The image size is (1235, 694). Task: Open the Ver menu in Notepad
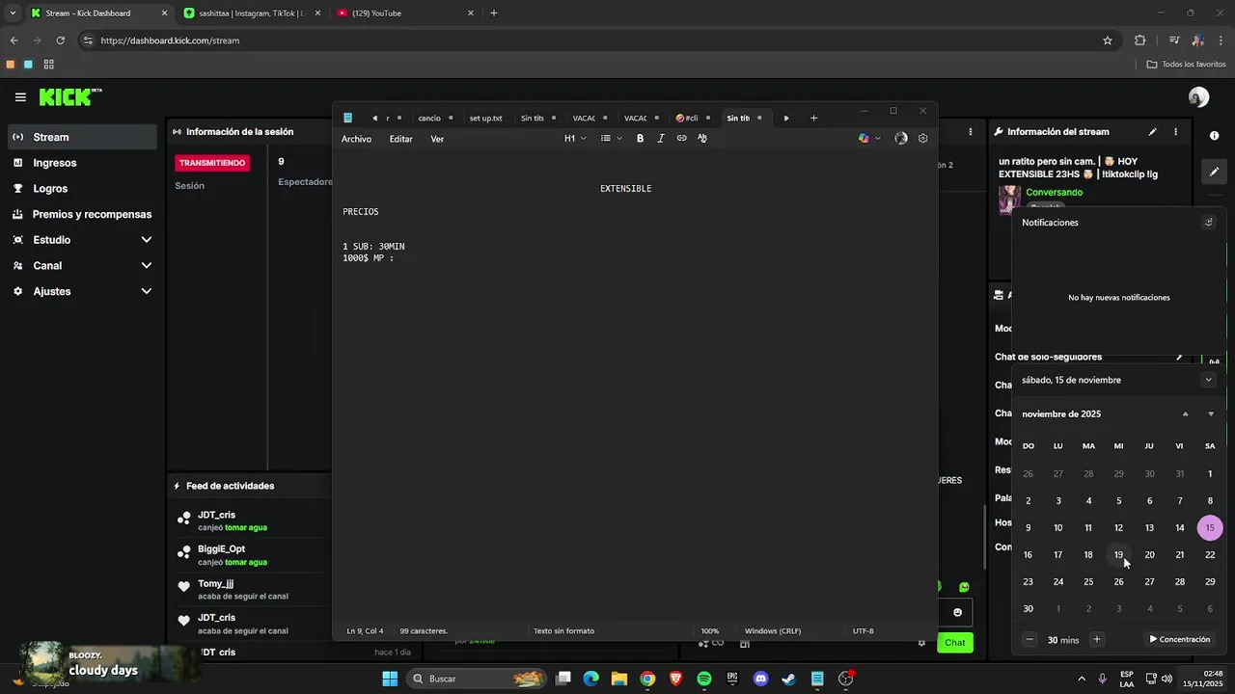click(x=437, y=139)
